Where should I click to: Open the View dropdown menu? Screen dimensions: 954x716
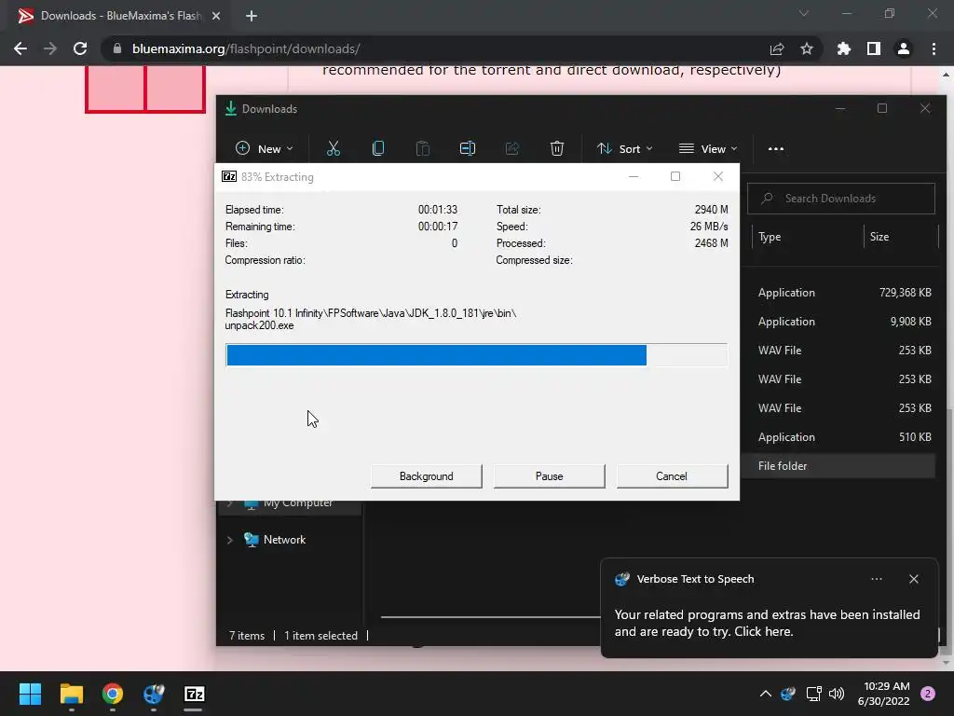click(708, 148)
